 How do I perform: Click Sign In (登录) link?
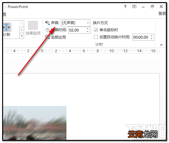[162, 14]
